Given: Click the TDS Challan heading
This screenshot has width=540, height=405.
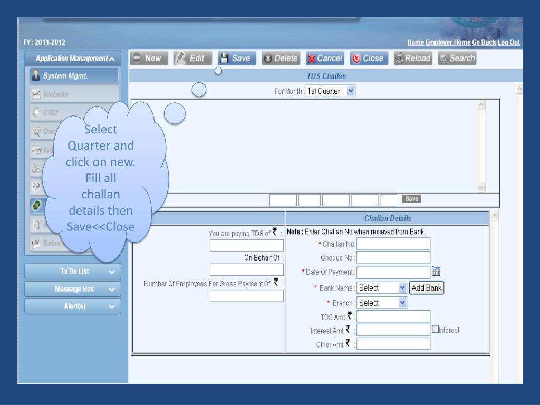Looking at the screenshot, I should (x=326, y=76).
